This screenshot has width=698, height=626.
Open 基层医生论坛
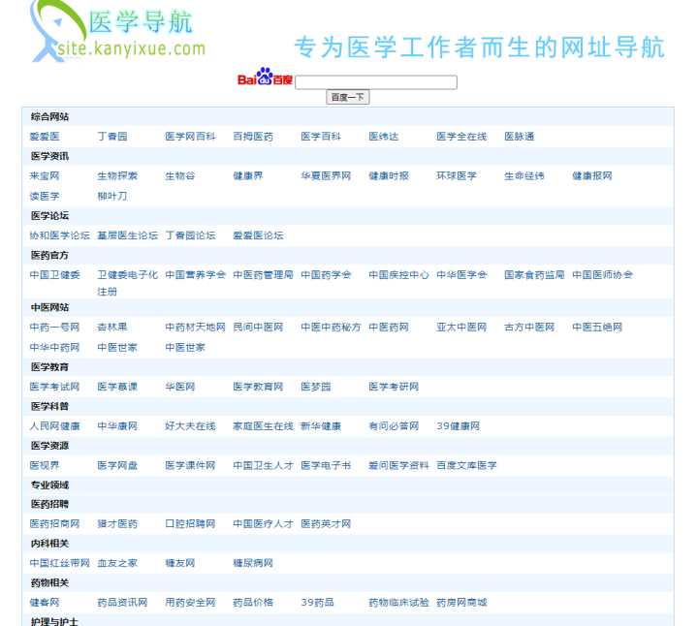click(x=128, y=235)
